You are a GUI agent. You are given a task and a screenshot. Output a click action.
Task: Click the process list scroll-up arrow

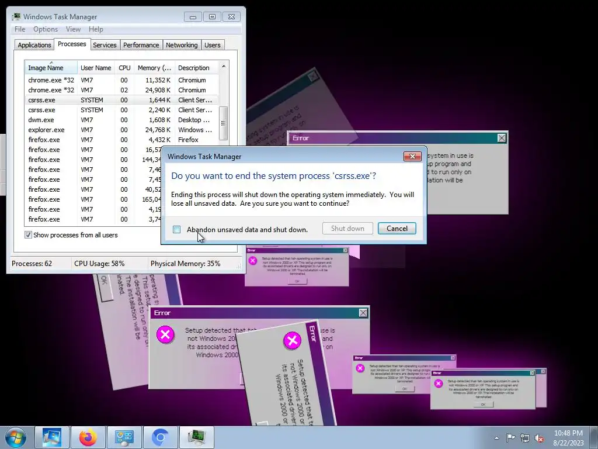224,67
